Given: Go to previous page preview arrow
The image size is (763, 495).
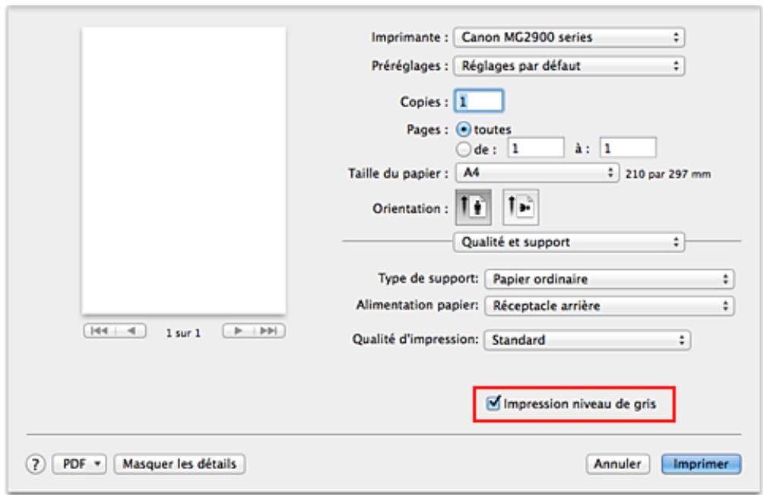Looking at the screenshot, I should (x=131, y=331).
